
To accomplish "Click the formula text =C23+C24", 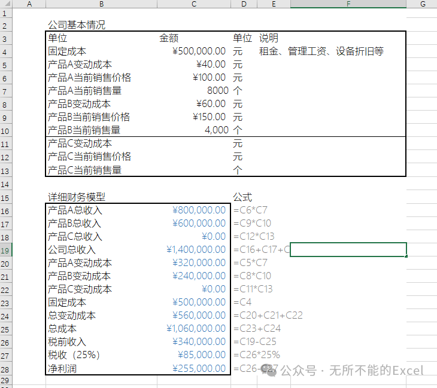I will (x=257, y=329).
